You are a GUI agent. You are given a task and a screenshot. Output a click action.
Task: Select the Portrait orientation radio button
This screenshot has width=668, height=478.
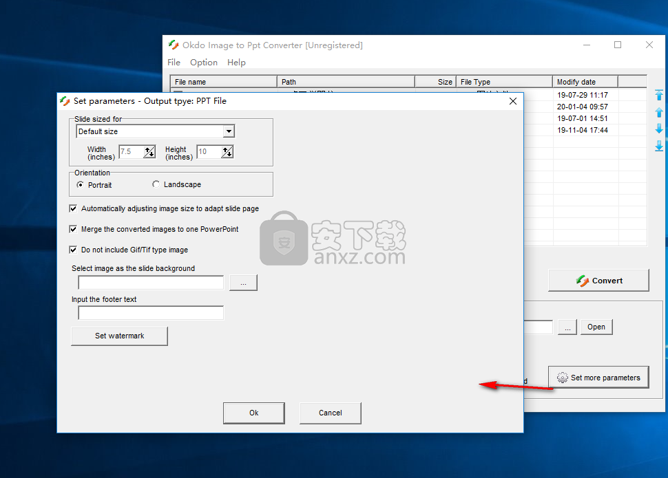pyautogui.click(x=80, y=185)
